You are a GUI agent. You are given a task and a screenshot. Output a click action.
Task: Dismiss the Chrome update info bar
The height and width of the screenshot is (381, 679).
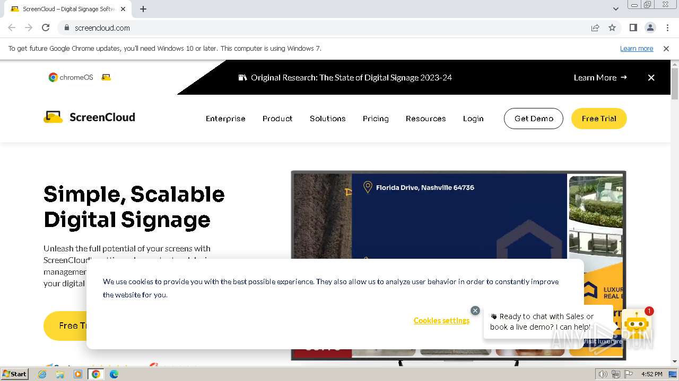pyautogui.click(x=666, y=48)
